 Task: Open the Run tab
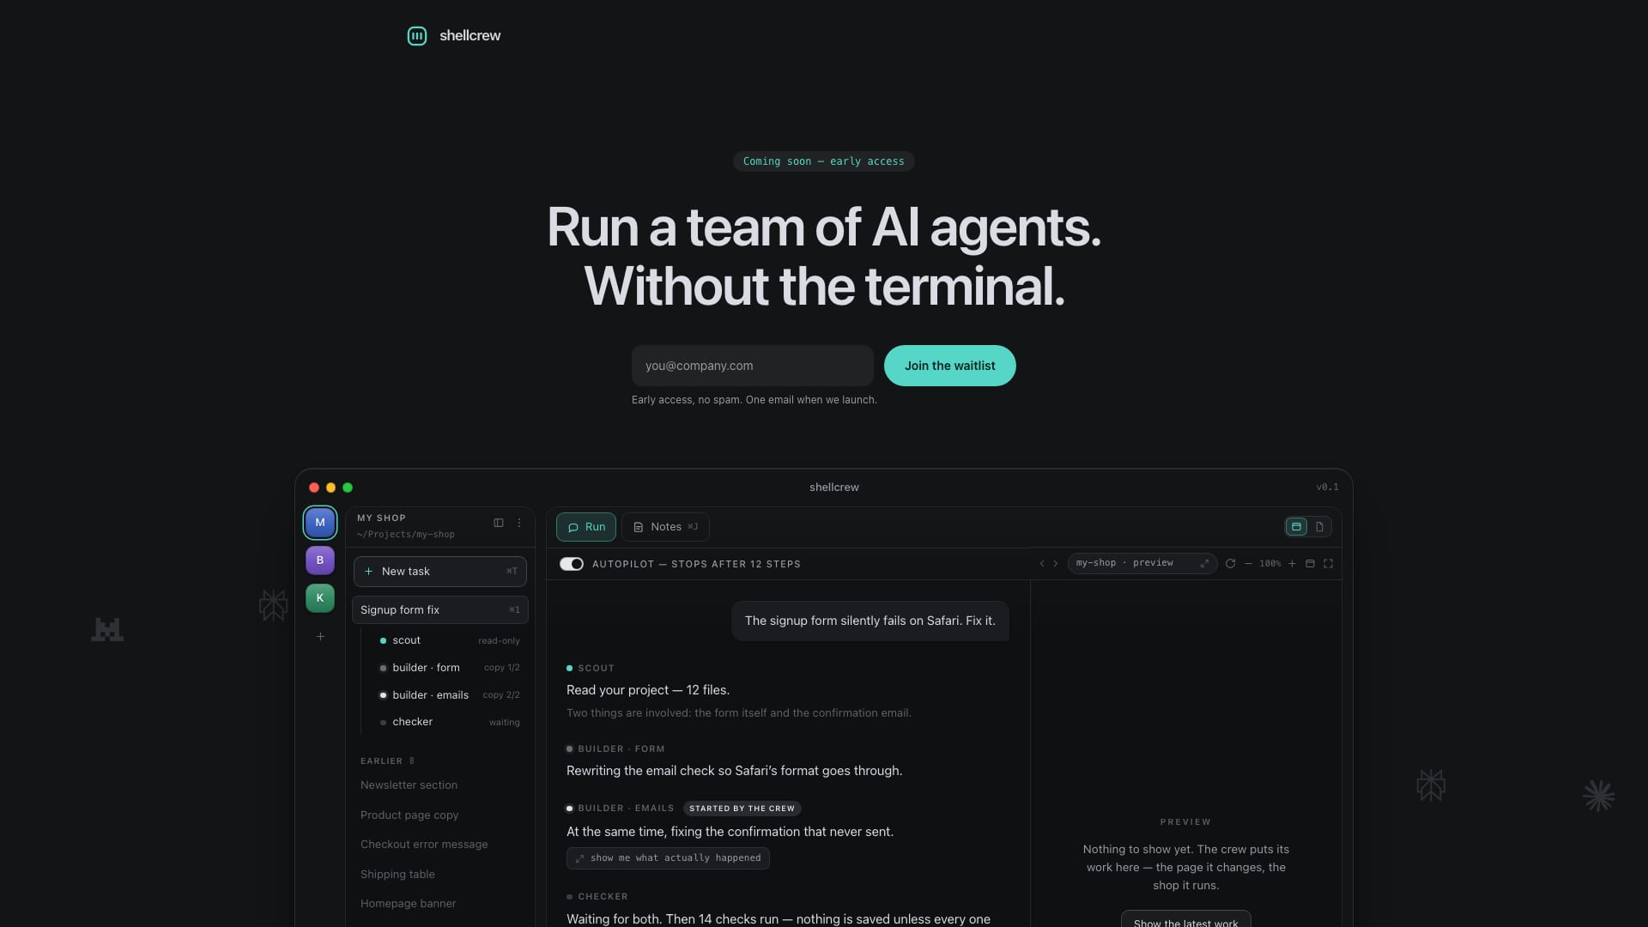[x=586, y=527]
